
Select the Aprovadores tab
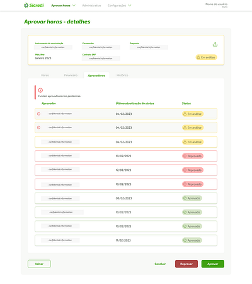point(96,76)
